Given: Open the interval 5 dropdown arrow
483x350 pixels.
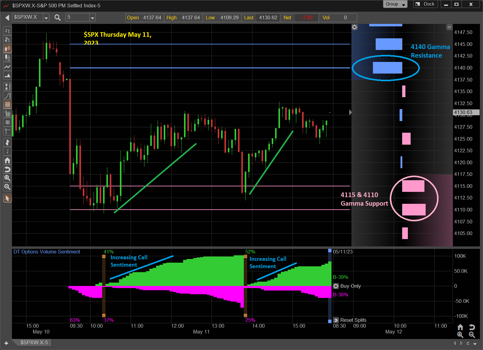Looking at the screenshot, I should click(x=92, y=18).
